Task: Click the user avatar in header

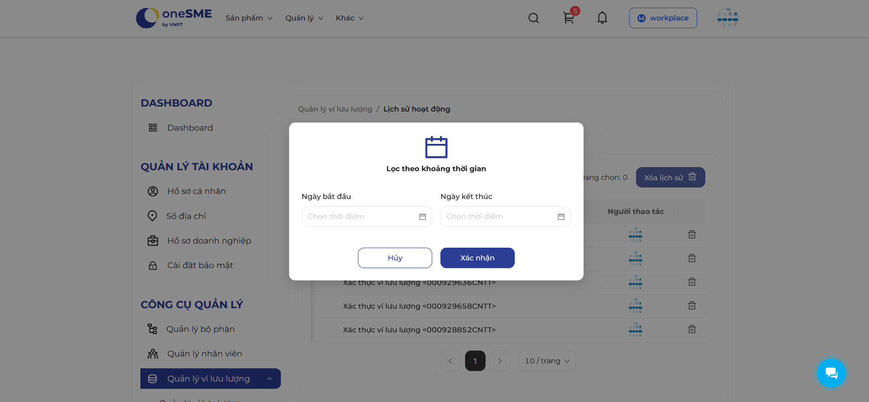Action: pyautogui.click(x=728, y=18)
